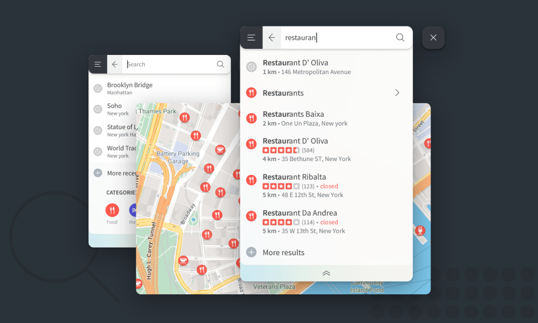Click the dark close button top right
Image resolution: width=538 pixels, height=323 pixels.
pos(433,37)
